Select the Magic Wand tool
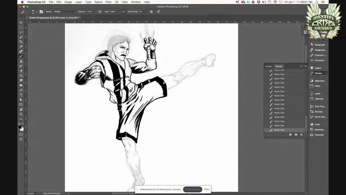Viewport: 346px width, 195px height. click(x=21, y=37)
